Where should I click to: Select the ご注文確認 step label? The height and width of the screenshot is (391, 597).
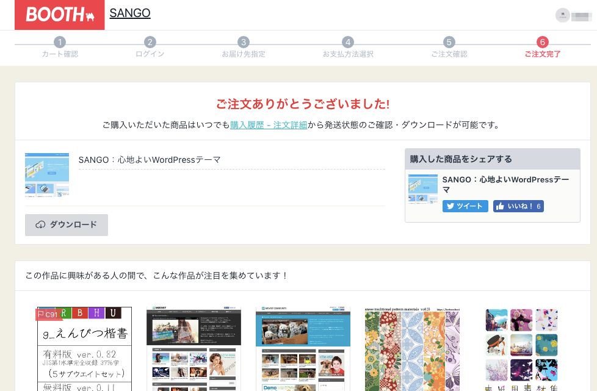click(x=449, y=54)
